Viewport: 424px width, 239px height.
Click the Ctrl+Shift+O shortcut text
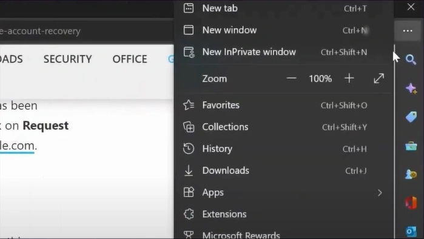[x=344, y=105]
